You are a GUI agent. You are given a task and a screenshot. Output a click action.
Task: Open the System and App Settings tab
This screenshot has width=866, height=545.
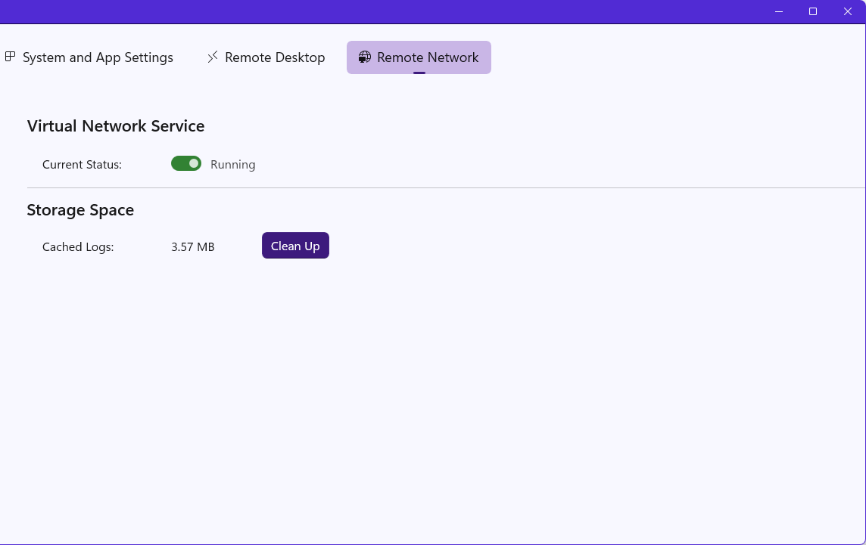click(x=89, y=57)
